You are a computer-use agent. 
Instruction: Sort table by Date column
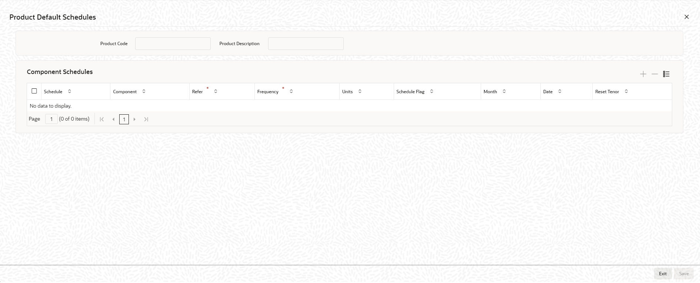560,91
